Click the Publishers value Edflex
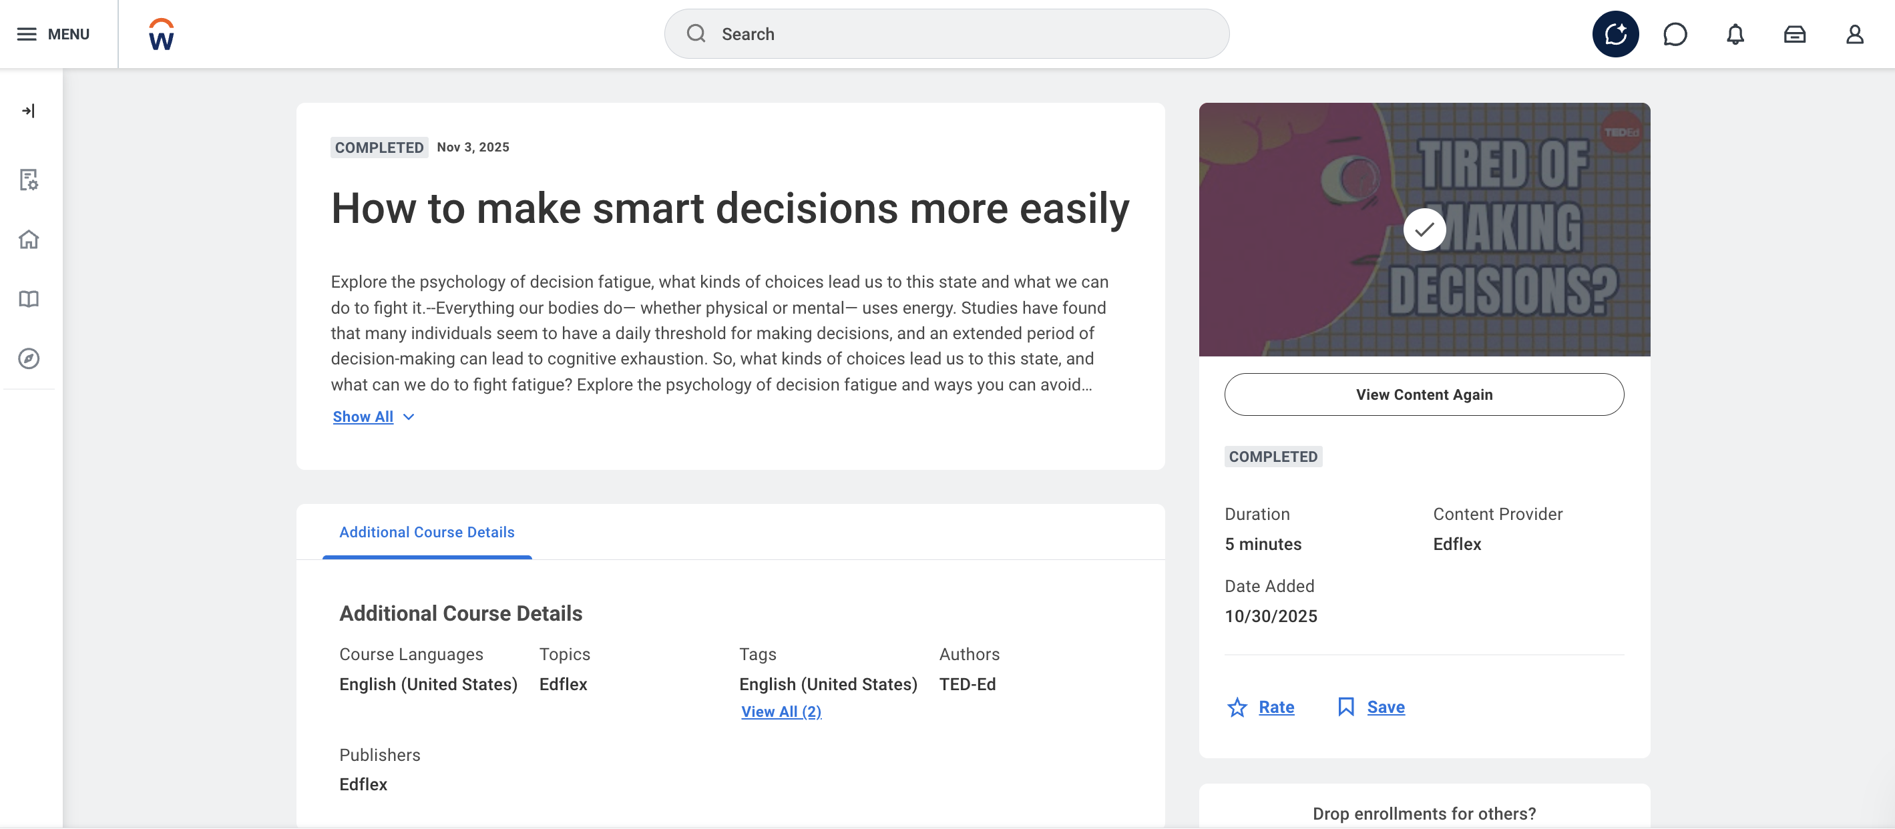This screenshot has width=1895, height=829. pos(363,785)
